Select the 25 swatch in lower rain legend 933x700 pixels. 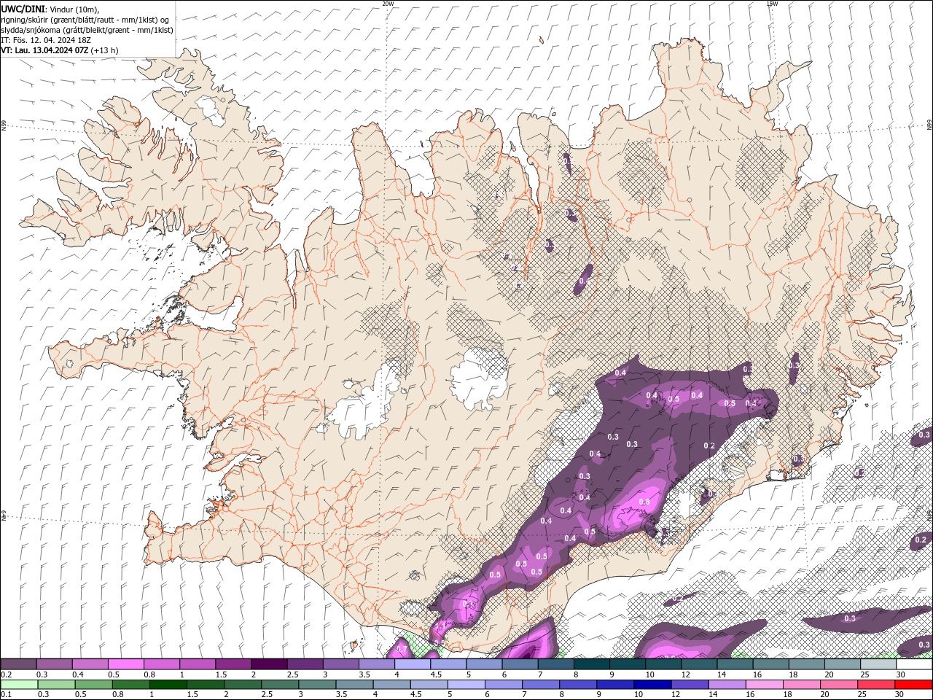[876, 685]
